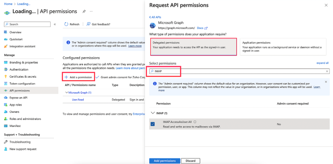Viewport: 333px width, 164px height.
Task: Select the Delegated permissions option
Action: (x=193, y=47)
